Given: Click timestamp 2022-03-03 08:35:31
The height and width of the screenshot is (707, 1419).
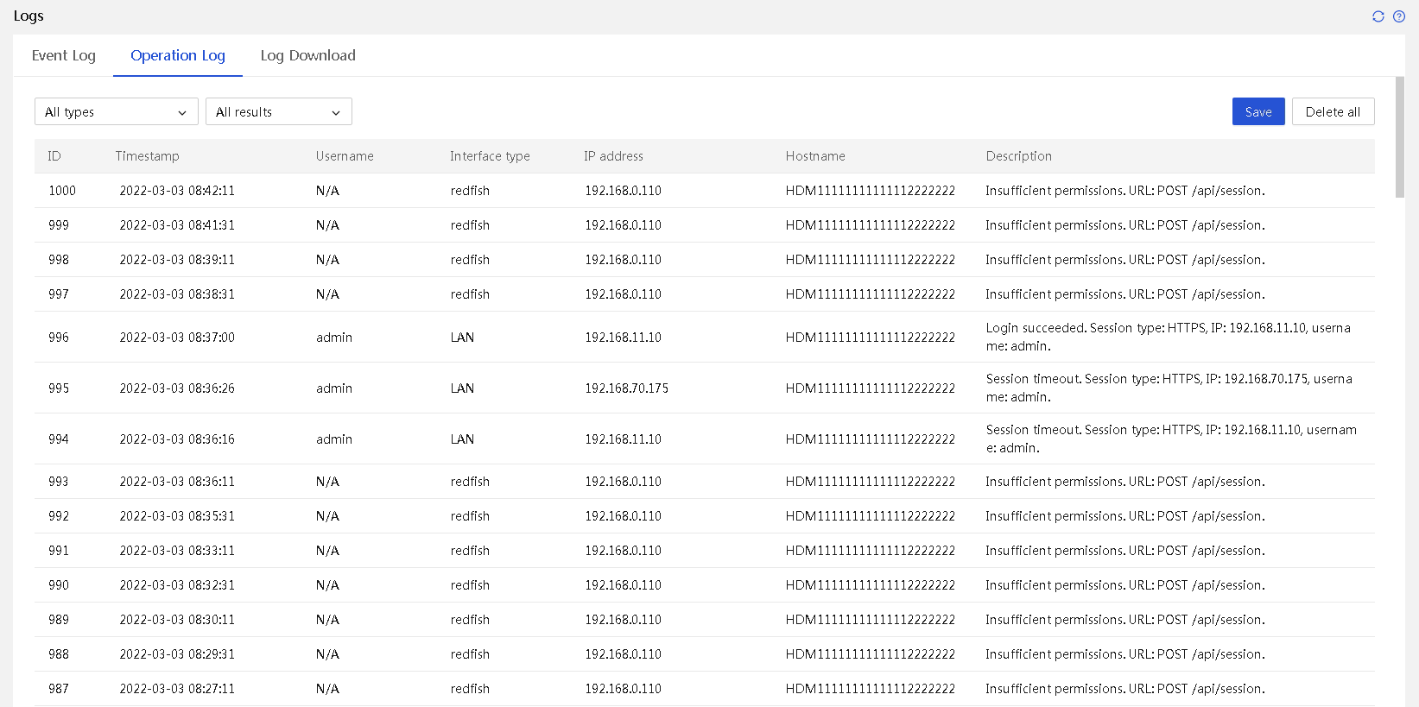Looking at the screenshot, I should [177, 516].
